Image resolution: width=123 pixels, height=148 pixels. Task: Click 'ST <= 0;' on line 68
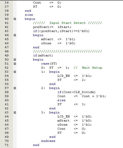[x=71, y=133]
